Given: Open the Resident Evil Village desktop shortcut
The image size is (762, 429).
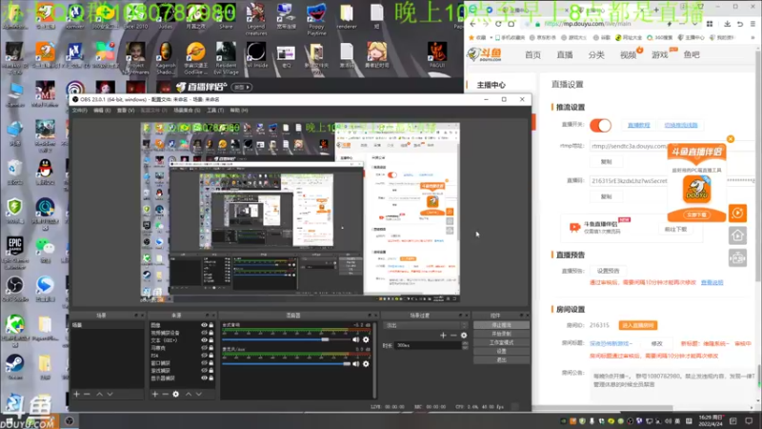Looking at the screenshot, I should point(226,57).
